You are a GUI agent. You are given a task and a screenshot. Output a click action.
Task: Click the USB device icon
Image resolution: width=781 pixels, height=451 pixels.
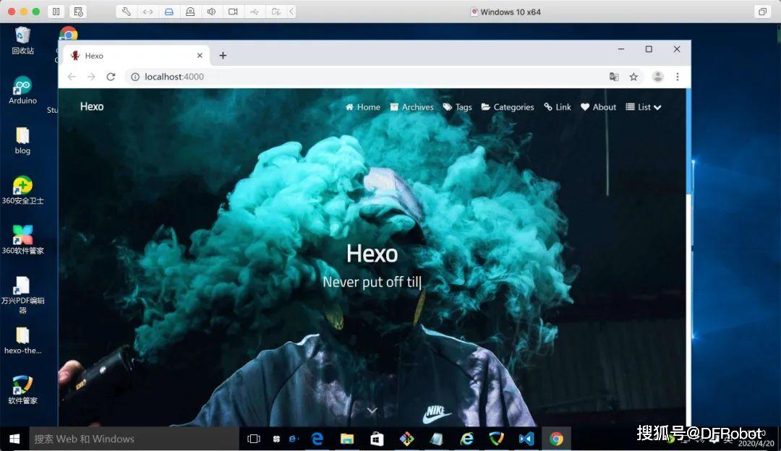(255, 12)
